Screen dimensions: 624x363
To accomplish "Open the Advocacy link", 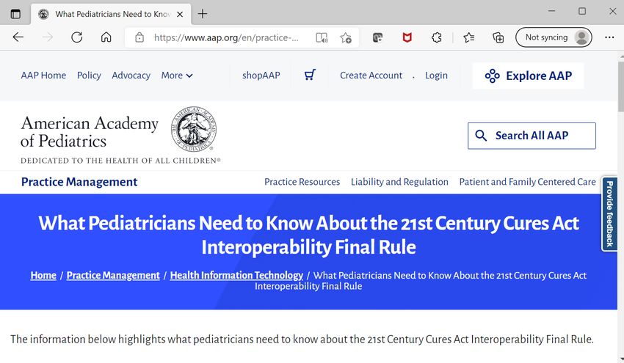I will (x=131, y=75).
